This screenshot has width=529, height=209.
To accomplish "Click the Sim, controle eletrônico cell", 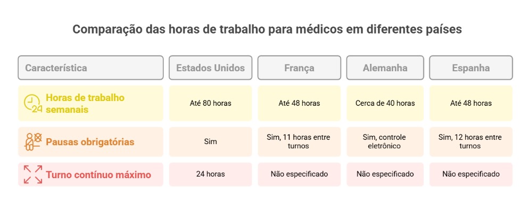I will coord(385,141).
